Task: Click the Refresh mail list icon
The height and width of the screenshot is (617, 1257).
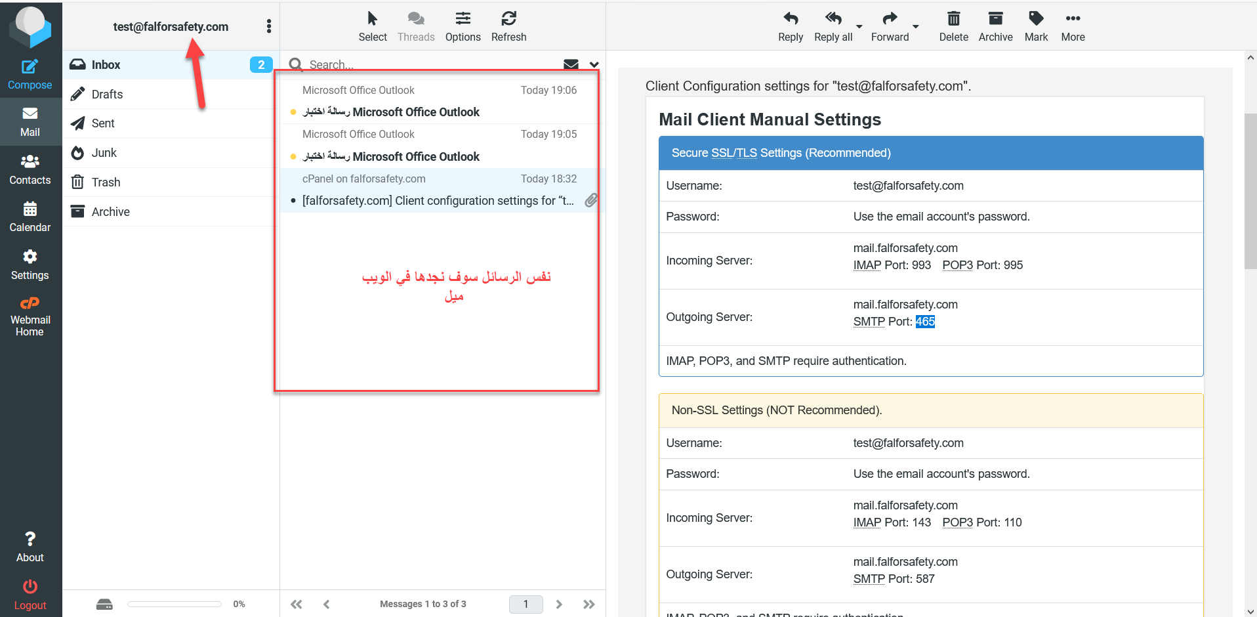Action: coord(508,26)
